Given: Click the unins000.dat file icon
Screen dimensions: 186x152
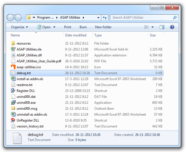Looking at the screenshot, I should pos(13,97).
